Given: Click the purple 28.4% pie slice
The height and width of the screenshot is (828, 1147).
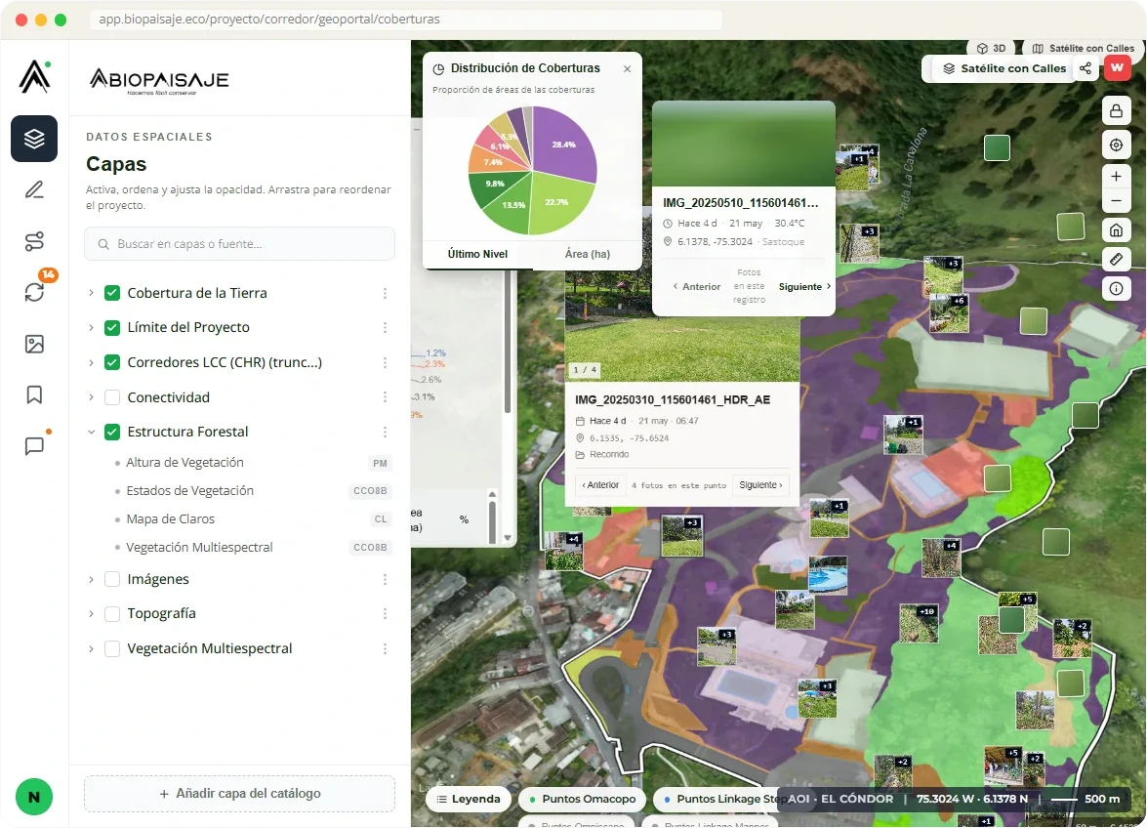Looking at the screenshot, I should pyautogui.click(x=564, y=144).
